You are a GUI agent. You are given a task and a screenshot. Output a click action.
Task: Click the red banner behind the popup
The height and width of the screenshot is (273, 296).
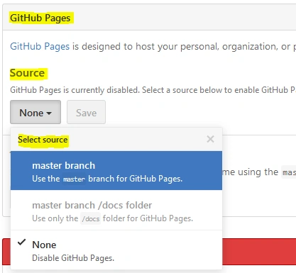(259, 252)
